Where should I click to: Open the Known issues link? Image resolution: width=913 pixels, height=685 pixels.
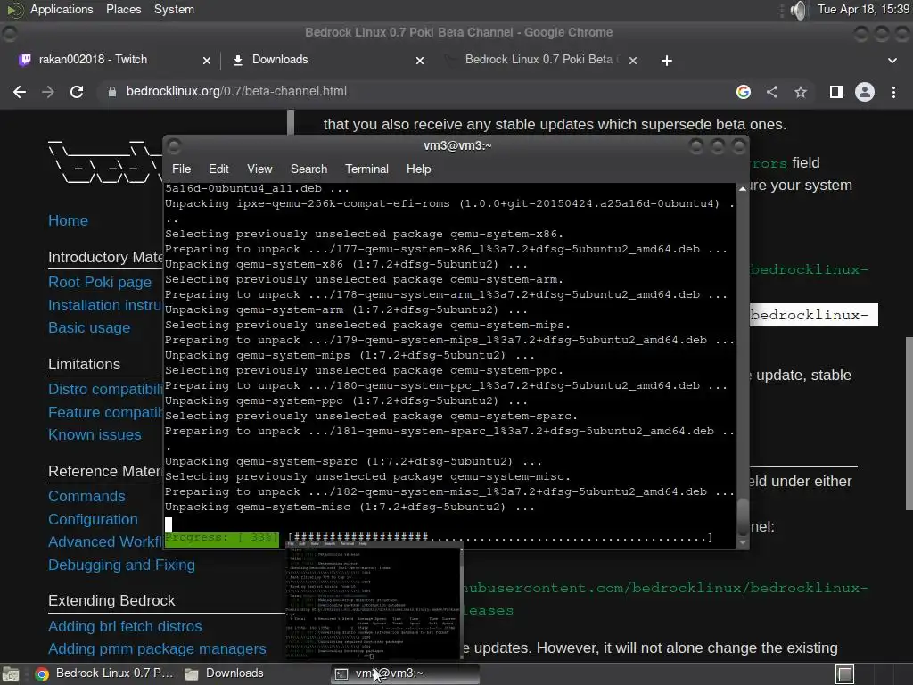coord(95,435)
